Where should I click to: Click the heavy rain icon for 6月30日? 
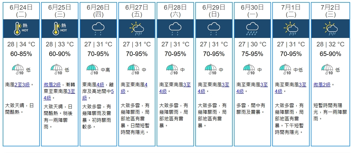[x=253, y=29]
